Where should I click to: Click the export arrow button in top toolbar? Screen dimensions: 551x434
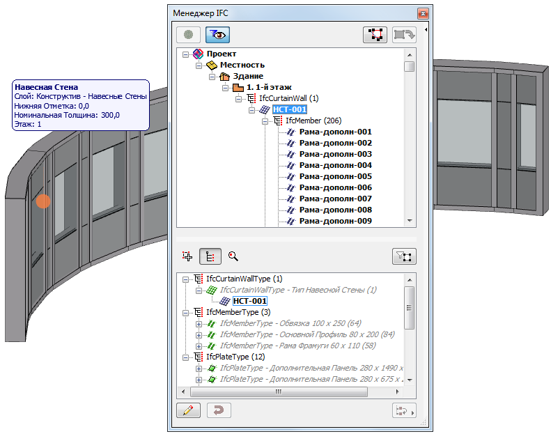coord(404,34)
